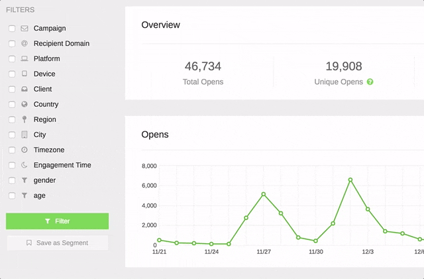
Task: Check the Region filter box
Action: pyautogui.click(x=12, y=119)
